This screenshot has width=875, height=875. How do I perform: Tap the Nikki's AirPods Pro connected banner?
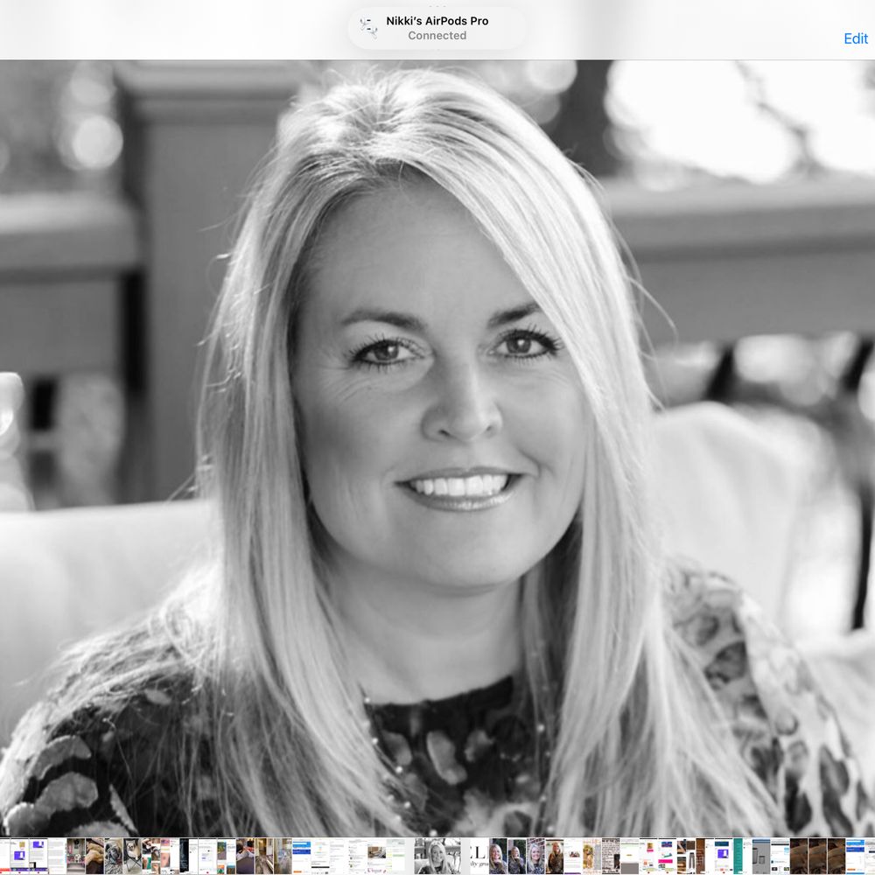437,28
